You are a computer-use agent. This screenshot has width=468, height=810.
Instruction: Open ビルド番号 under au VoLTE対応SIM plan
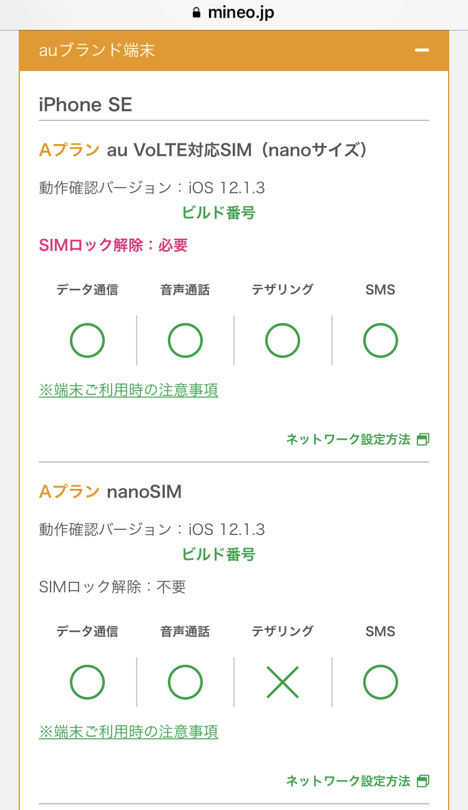[x=218, y=213]
